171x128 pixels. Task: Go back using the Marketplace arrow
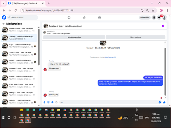point(3,24)
